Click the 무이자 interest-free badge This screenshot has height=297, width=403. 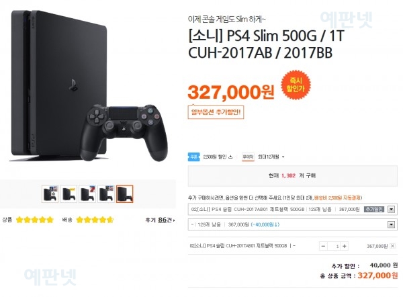pyautogui.click(x=248, y=157)
